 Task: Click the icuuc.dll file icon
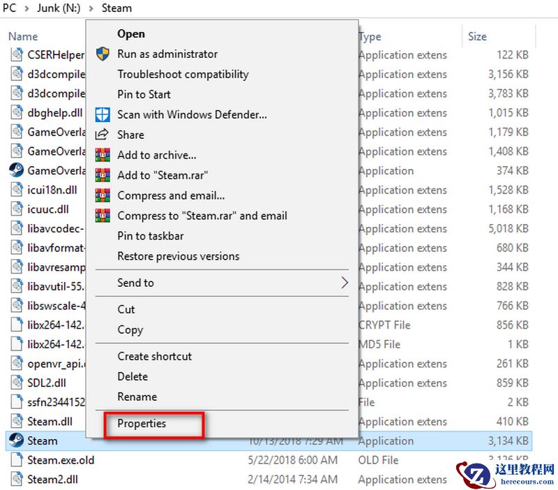(x=16, y=209)
